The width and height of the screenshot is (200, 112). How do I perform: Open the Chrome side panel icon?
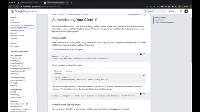(176, 7)
